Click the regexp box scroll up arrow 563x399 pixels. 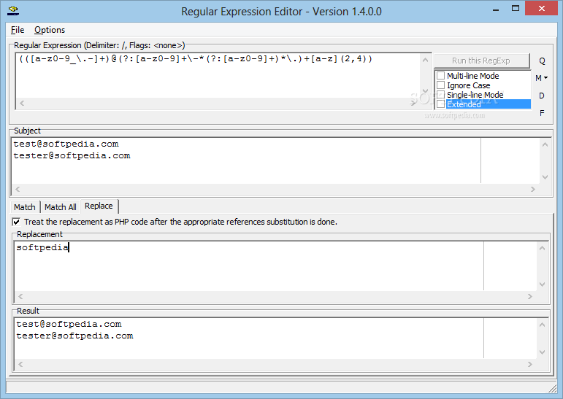[425, 60]
